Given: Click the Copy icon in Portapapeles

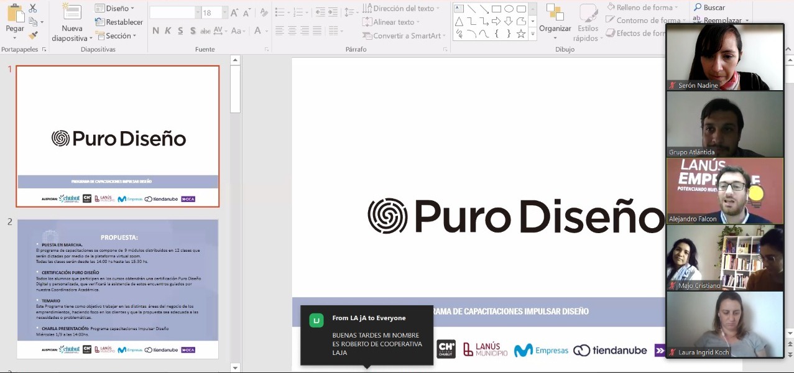Looking at the screenshot, I should click(33, 22).
